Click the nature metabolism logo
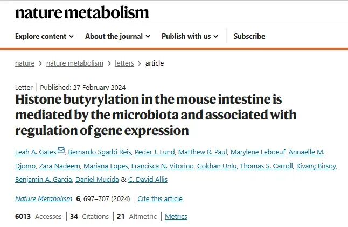348x227 pixels. pyautogui.click(x=82, y=12)
